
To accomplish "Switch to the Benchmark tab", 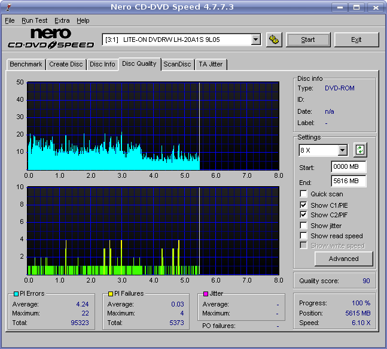I will 26,64.
